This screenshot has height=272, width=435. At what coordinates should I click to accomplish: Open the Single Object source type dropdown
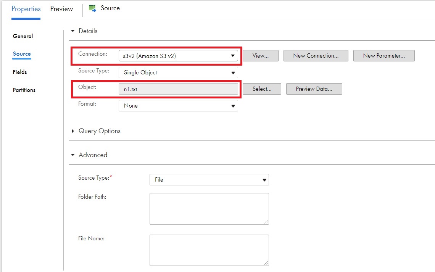pos(178,72)
